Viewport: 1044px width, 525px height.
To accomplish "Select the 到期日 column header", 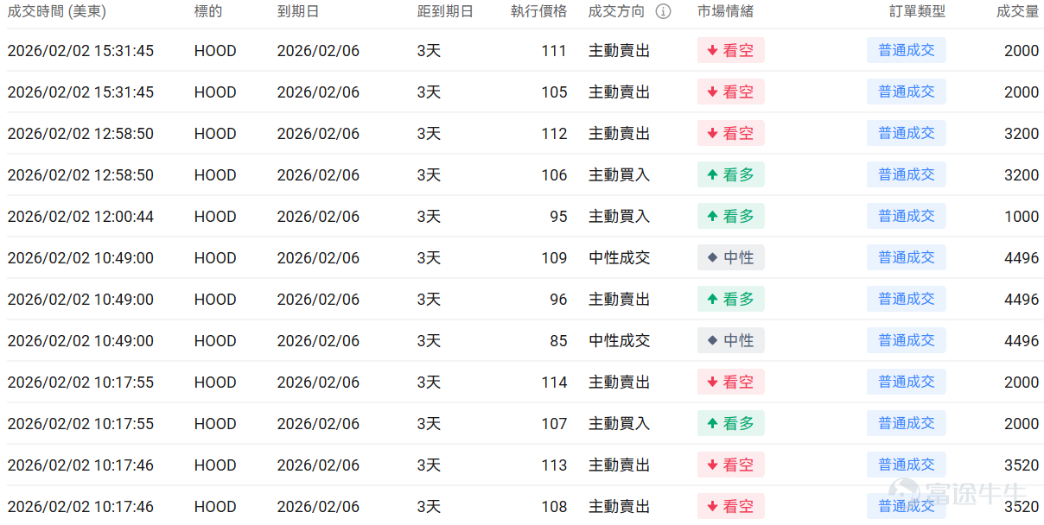I will click(x=298, y=12).
